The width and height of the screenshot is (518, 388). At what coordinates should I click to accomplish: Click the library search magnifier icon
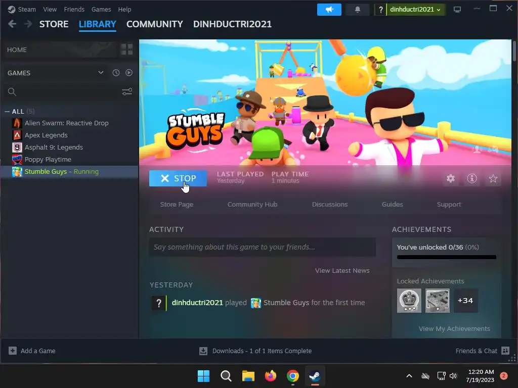pyautogui.click(x=12, y=92)
